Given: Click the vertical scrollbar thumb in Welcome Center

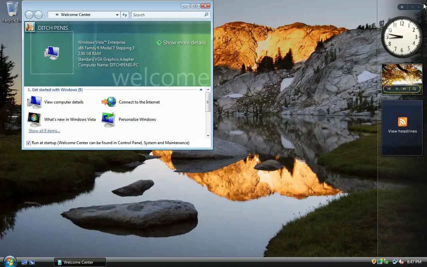Looking at the screenshot, I should point(208,102).
